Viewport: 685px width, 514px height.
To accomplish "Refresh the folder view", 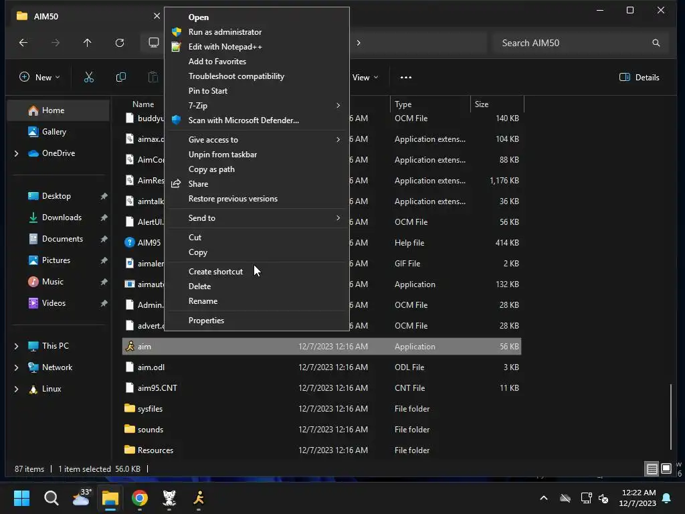I will point(120,43).
